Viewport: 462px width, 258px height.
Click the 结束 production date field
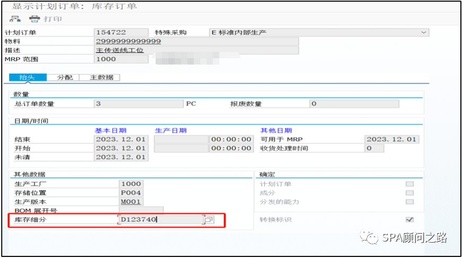(181, 139)
